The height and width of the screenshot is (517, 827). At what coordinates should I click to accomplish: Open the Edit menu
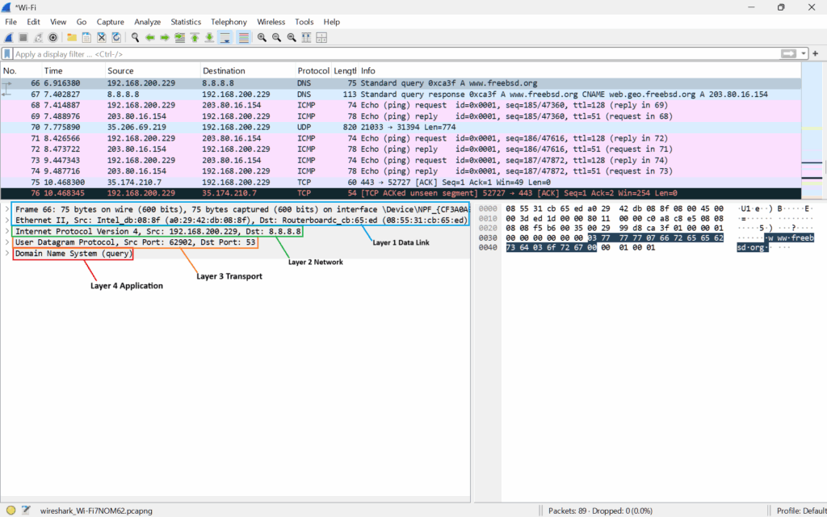tap(33, 22)
